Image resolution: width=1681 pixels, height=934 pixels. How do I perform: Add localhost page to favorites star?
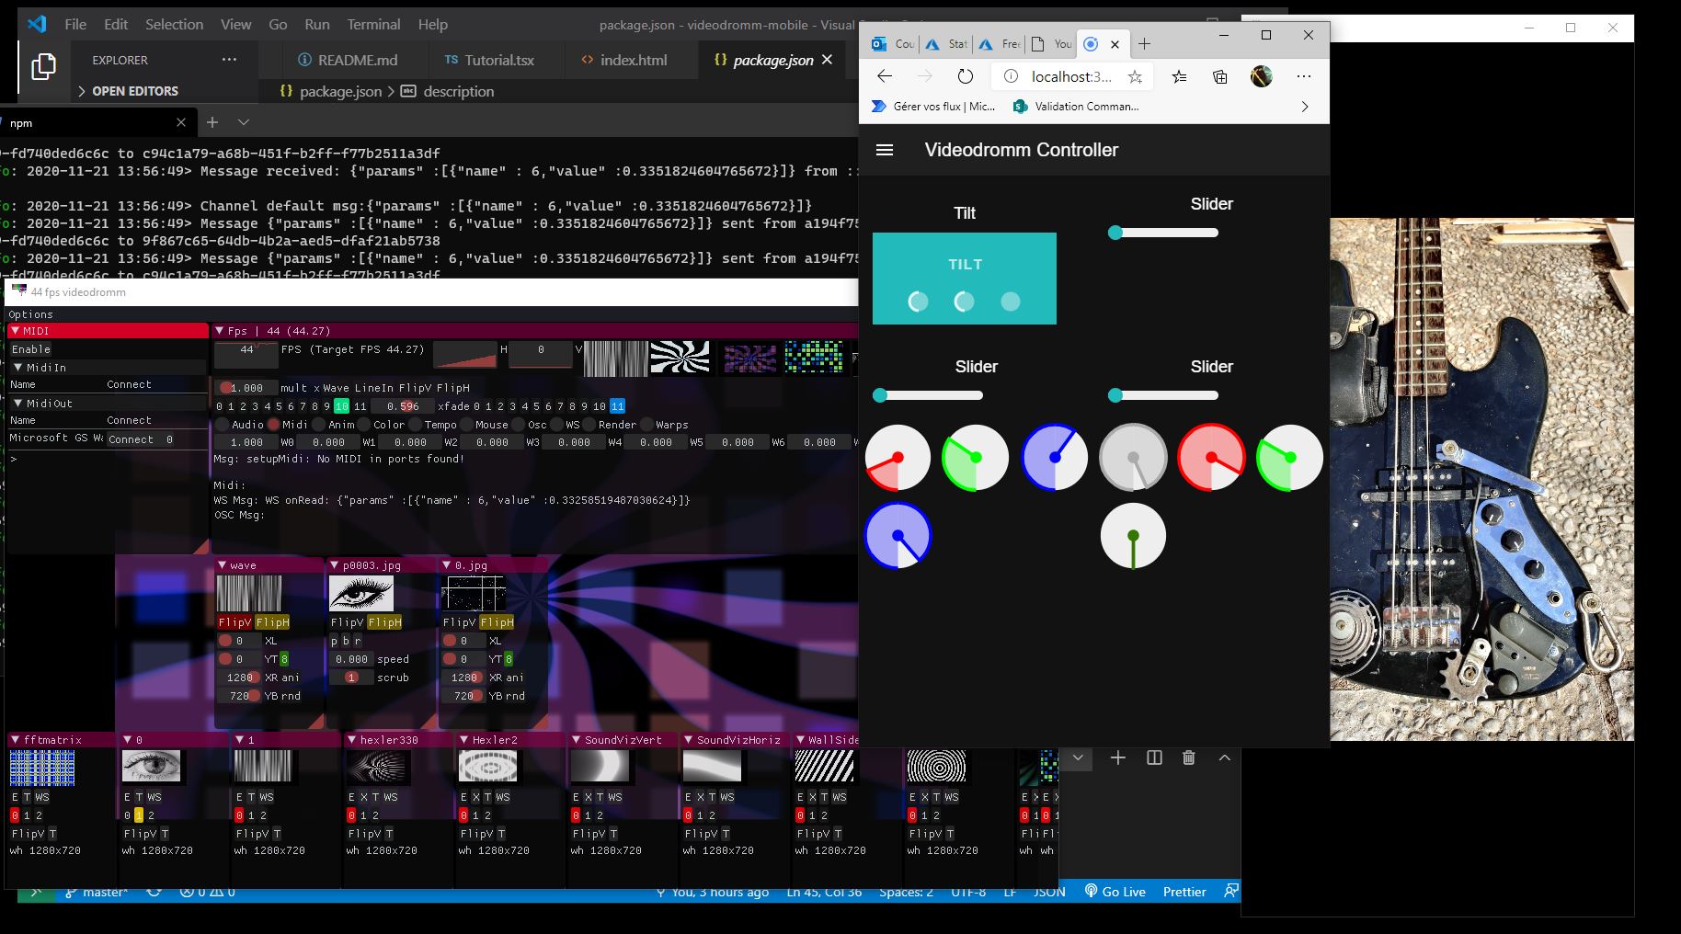1135,77
